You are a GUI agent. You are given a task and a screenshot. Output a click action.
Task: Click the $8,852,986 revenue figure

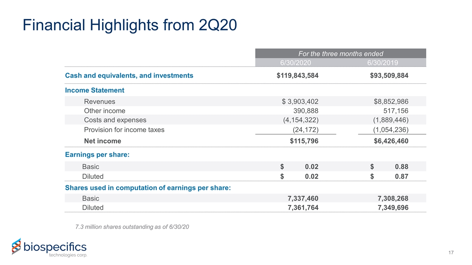(391, 102)
